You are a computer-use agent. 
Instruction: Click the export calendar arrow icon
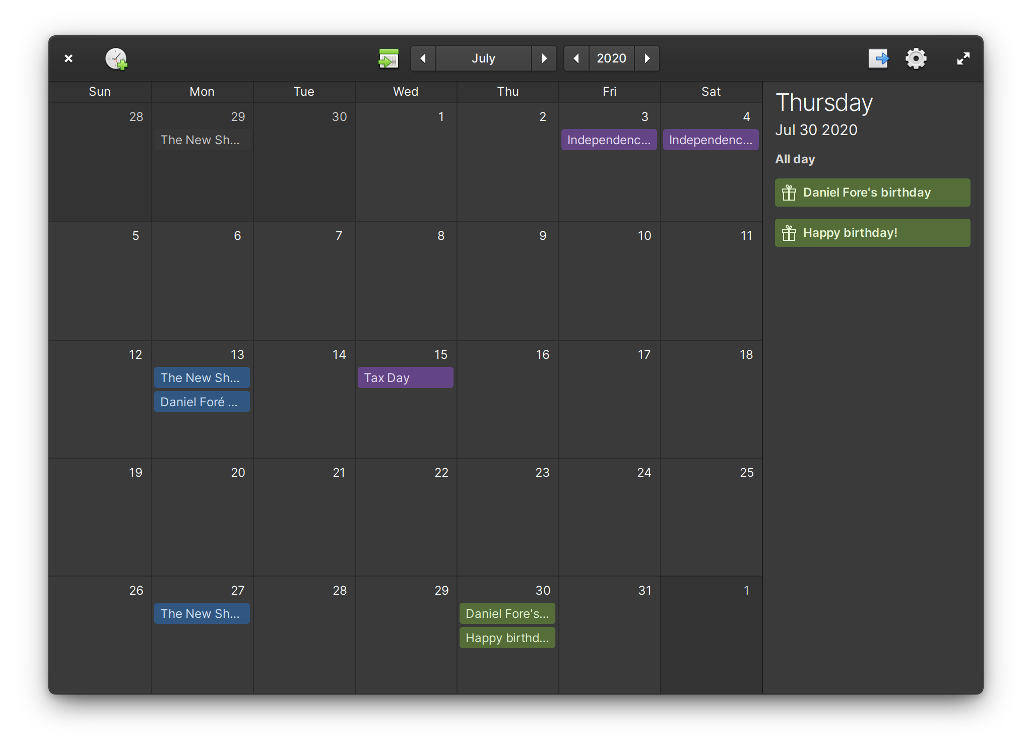pyautogui.click(x=878, y=58)
